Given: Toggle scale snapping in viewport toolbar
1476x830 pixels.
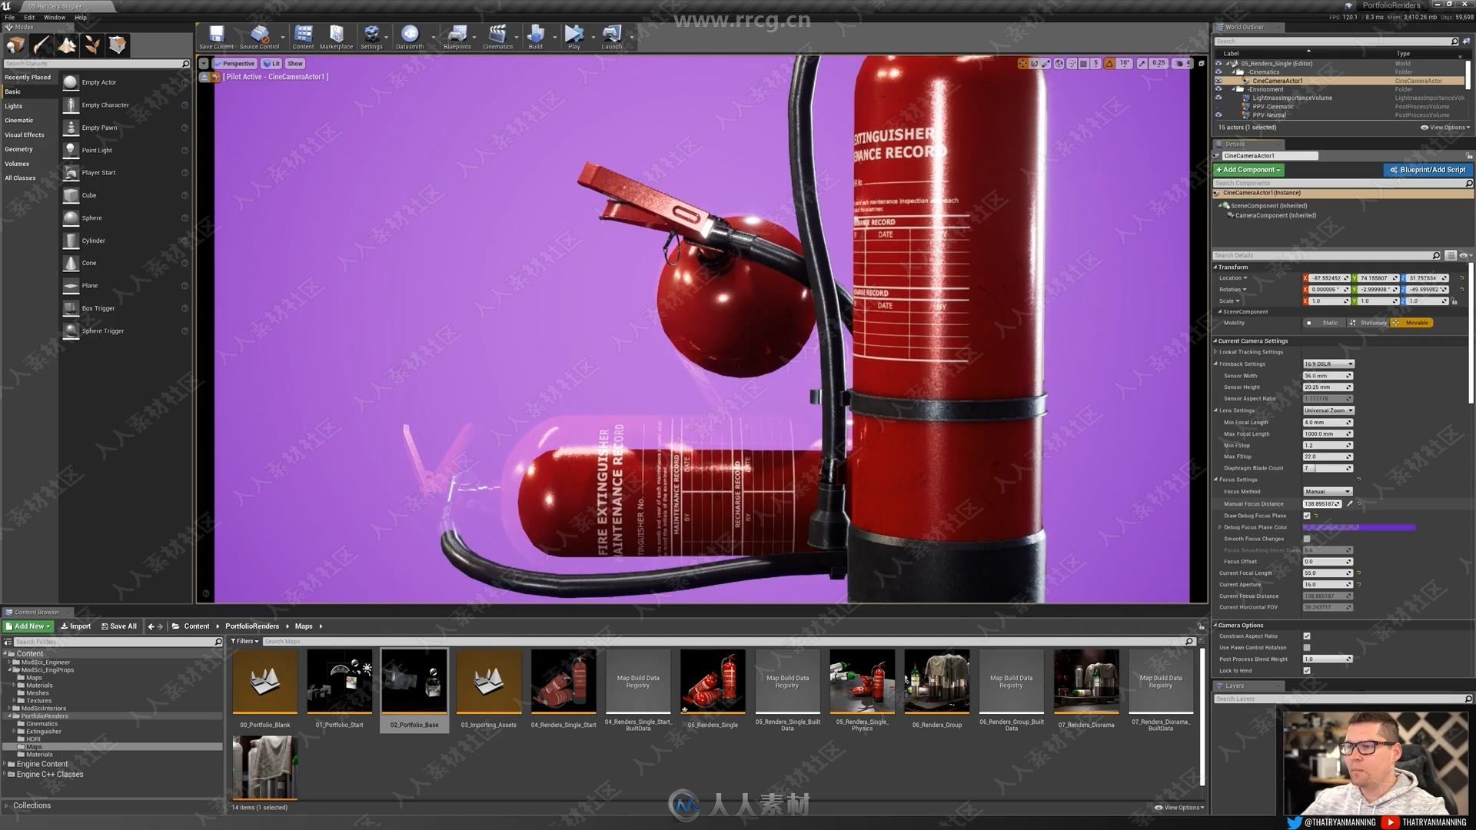Looking at the screenshot, I should click(x=1142, y=64).
